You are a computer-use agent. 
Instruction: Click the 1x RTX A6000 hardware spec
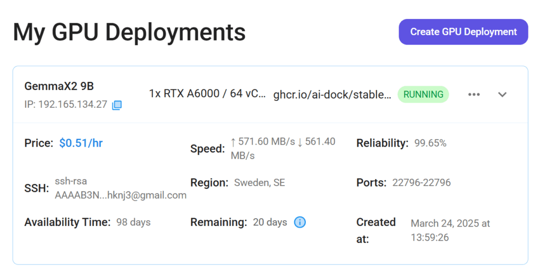[x=207, y=95]
